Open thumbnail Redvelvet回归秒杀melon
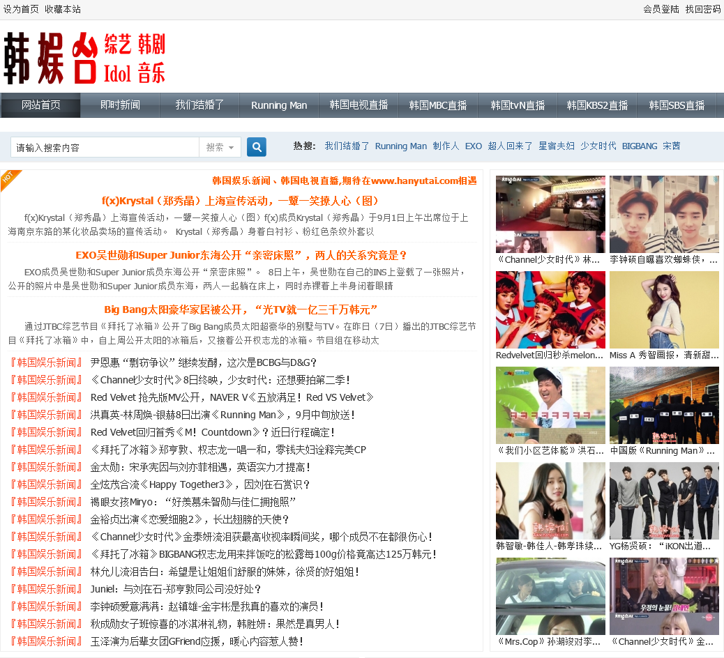The image size is (724, 658). pos(550,309)
